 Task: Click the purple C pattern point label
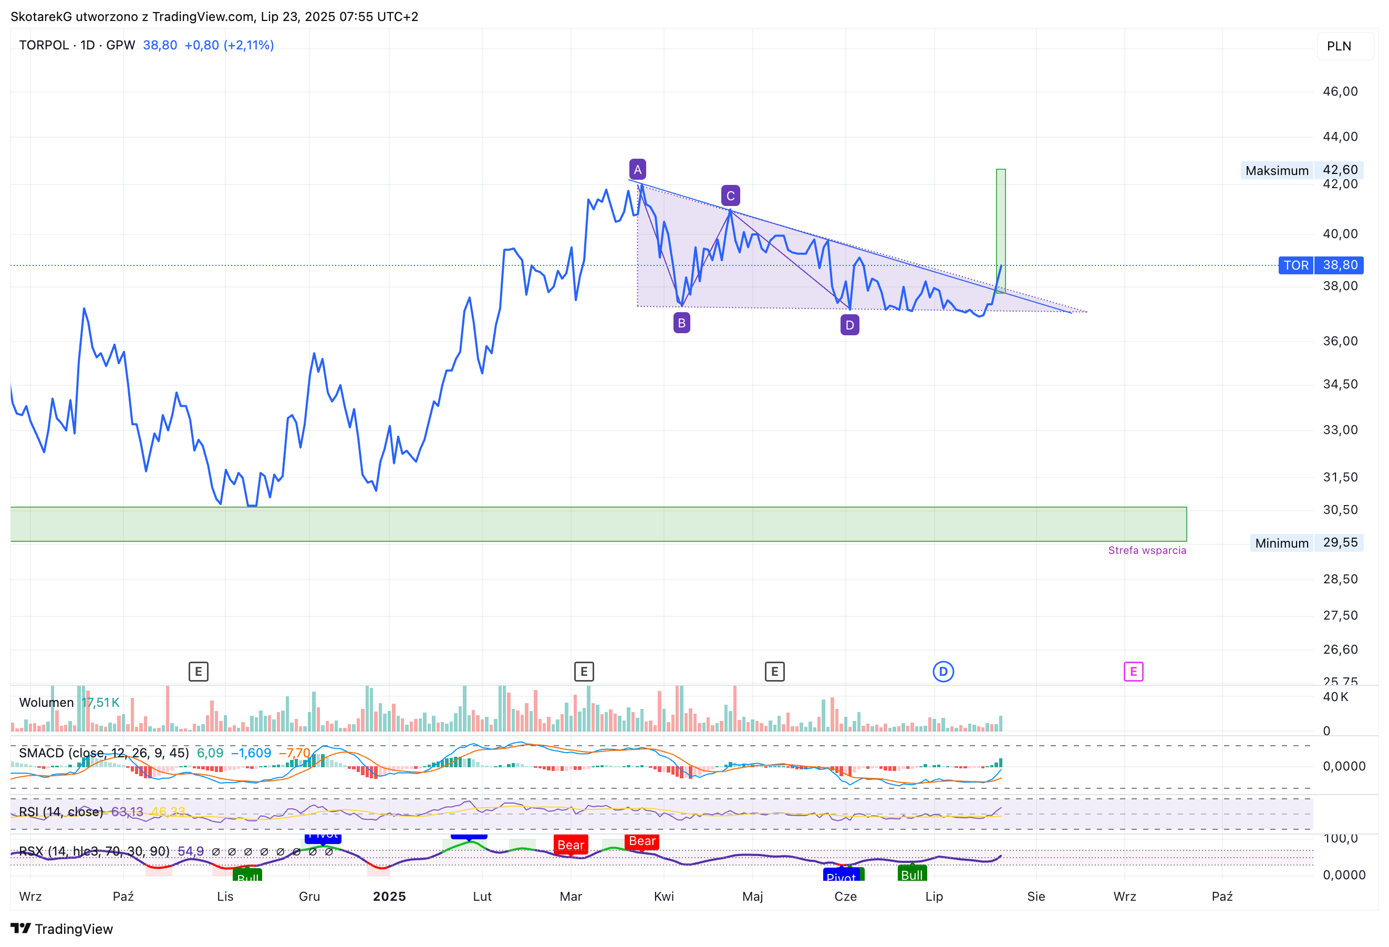pyautogui.click(x=730, y=195)
